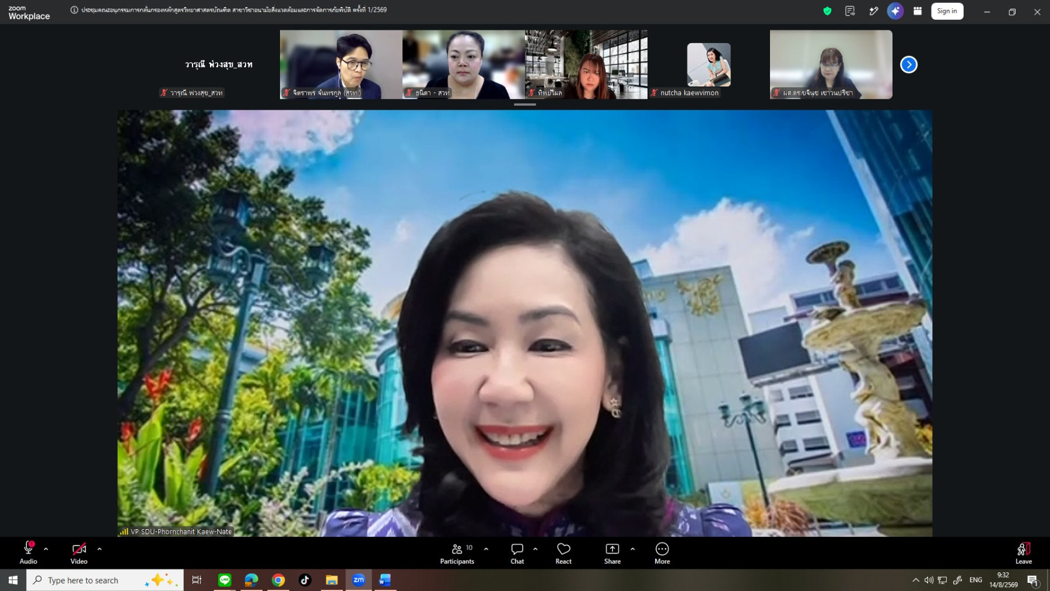The image size is (1050, 591).
Task: Open TikTok from the taskbar
Action: 305,580
